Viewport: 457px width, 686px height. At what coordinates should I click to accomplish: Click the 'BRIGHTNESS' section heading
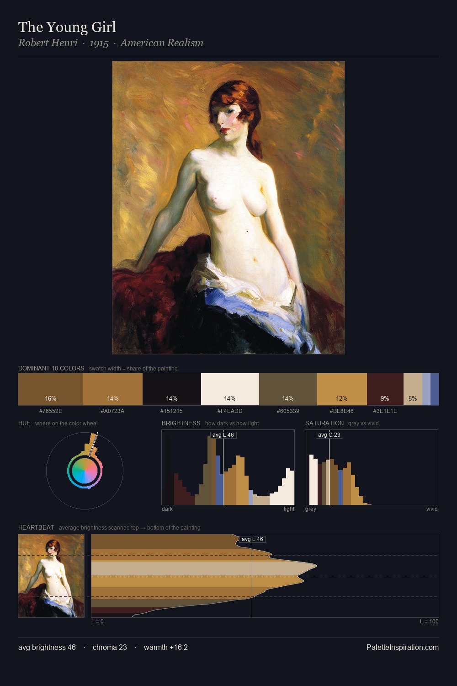point(181,423)
